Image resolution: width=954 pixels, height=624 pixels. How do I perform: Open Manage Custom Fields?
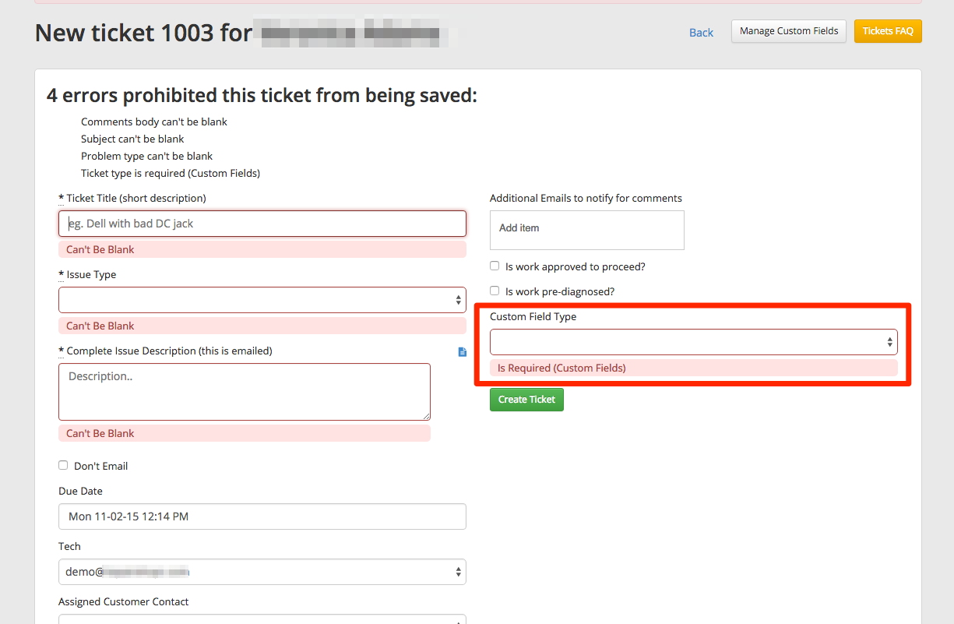(x=788, y=31)
